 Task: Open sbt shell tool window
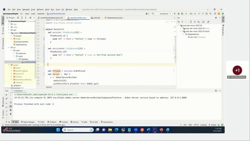94,122
